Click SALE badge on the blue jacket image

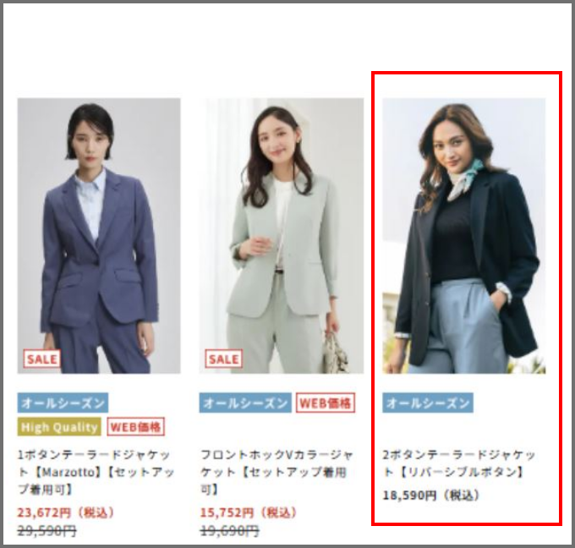(x=41, y=359)
